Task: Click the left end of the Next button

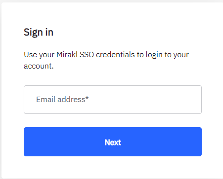Action: tap(33, 142)
